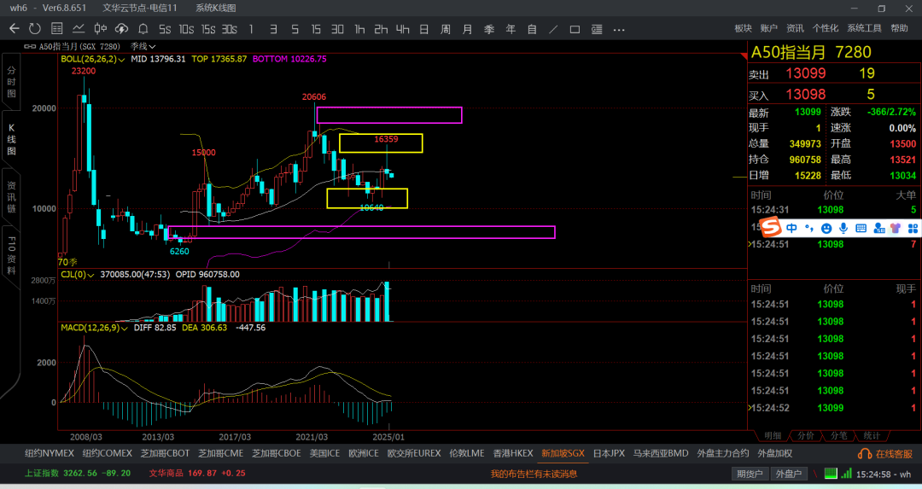Click the 上证指数 status bar quote
922x489 pixels.
pyautogui.click(x=77, y=473)
